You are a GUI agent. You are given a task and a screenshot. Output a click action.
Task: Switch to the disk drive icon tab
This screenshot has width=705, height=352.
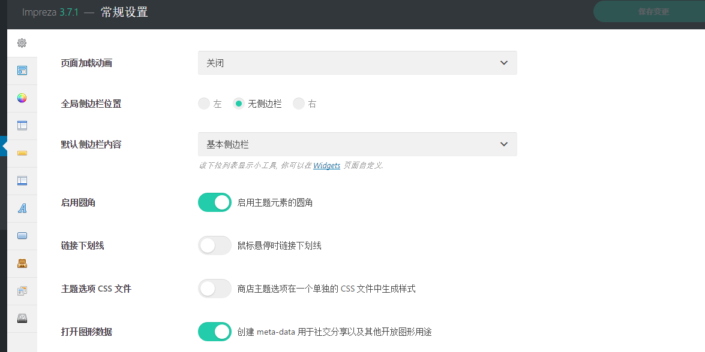[22, 318]
